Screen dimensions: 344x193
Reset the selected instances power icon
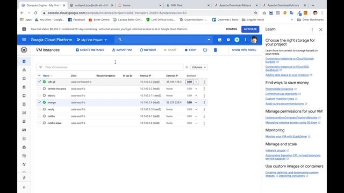pyautogui.click(x=205, y=50)
